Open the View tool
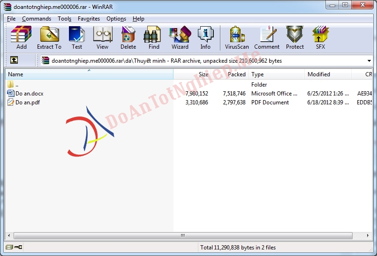The width and height of the screenshot is (377, 256). click(x=102, y=37)
